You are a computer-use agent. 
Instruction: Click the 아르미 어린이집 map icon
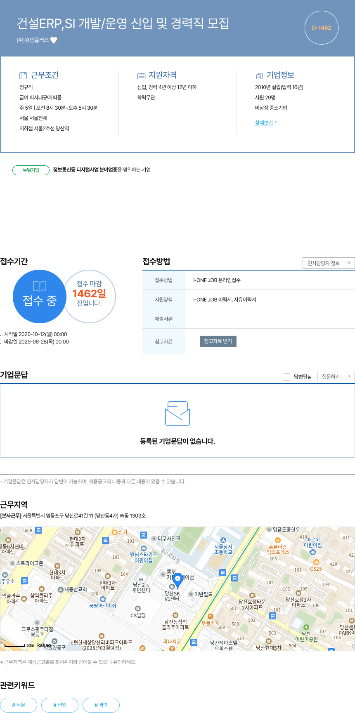pyautogui.click(x=313, y=552)
